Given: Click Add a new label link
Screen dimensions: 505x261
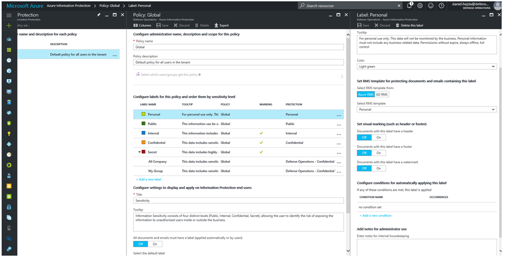Looking at the screenshot, I should click(148, 179).
